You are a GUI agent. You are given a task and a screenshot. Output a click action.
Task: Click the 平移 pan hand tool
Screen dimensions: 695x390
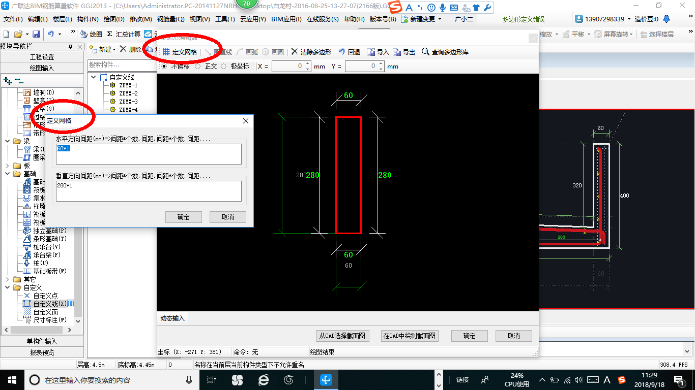click(x=574, y=34)
